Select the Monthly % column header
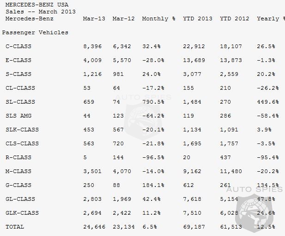 point(158,19)
